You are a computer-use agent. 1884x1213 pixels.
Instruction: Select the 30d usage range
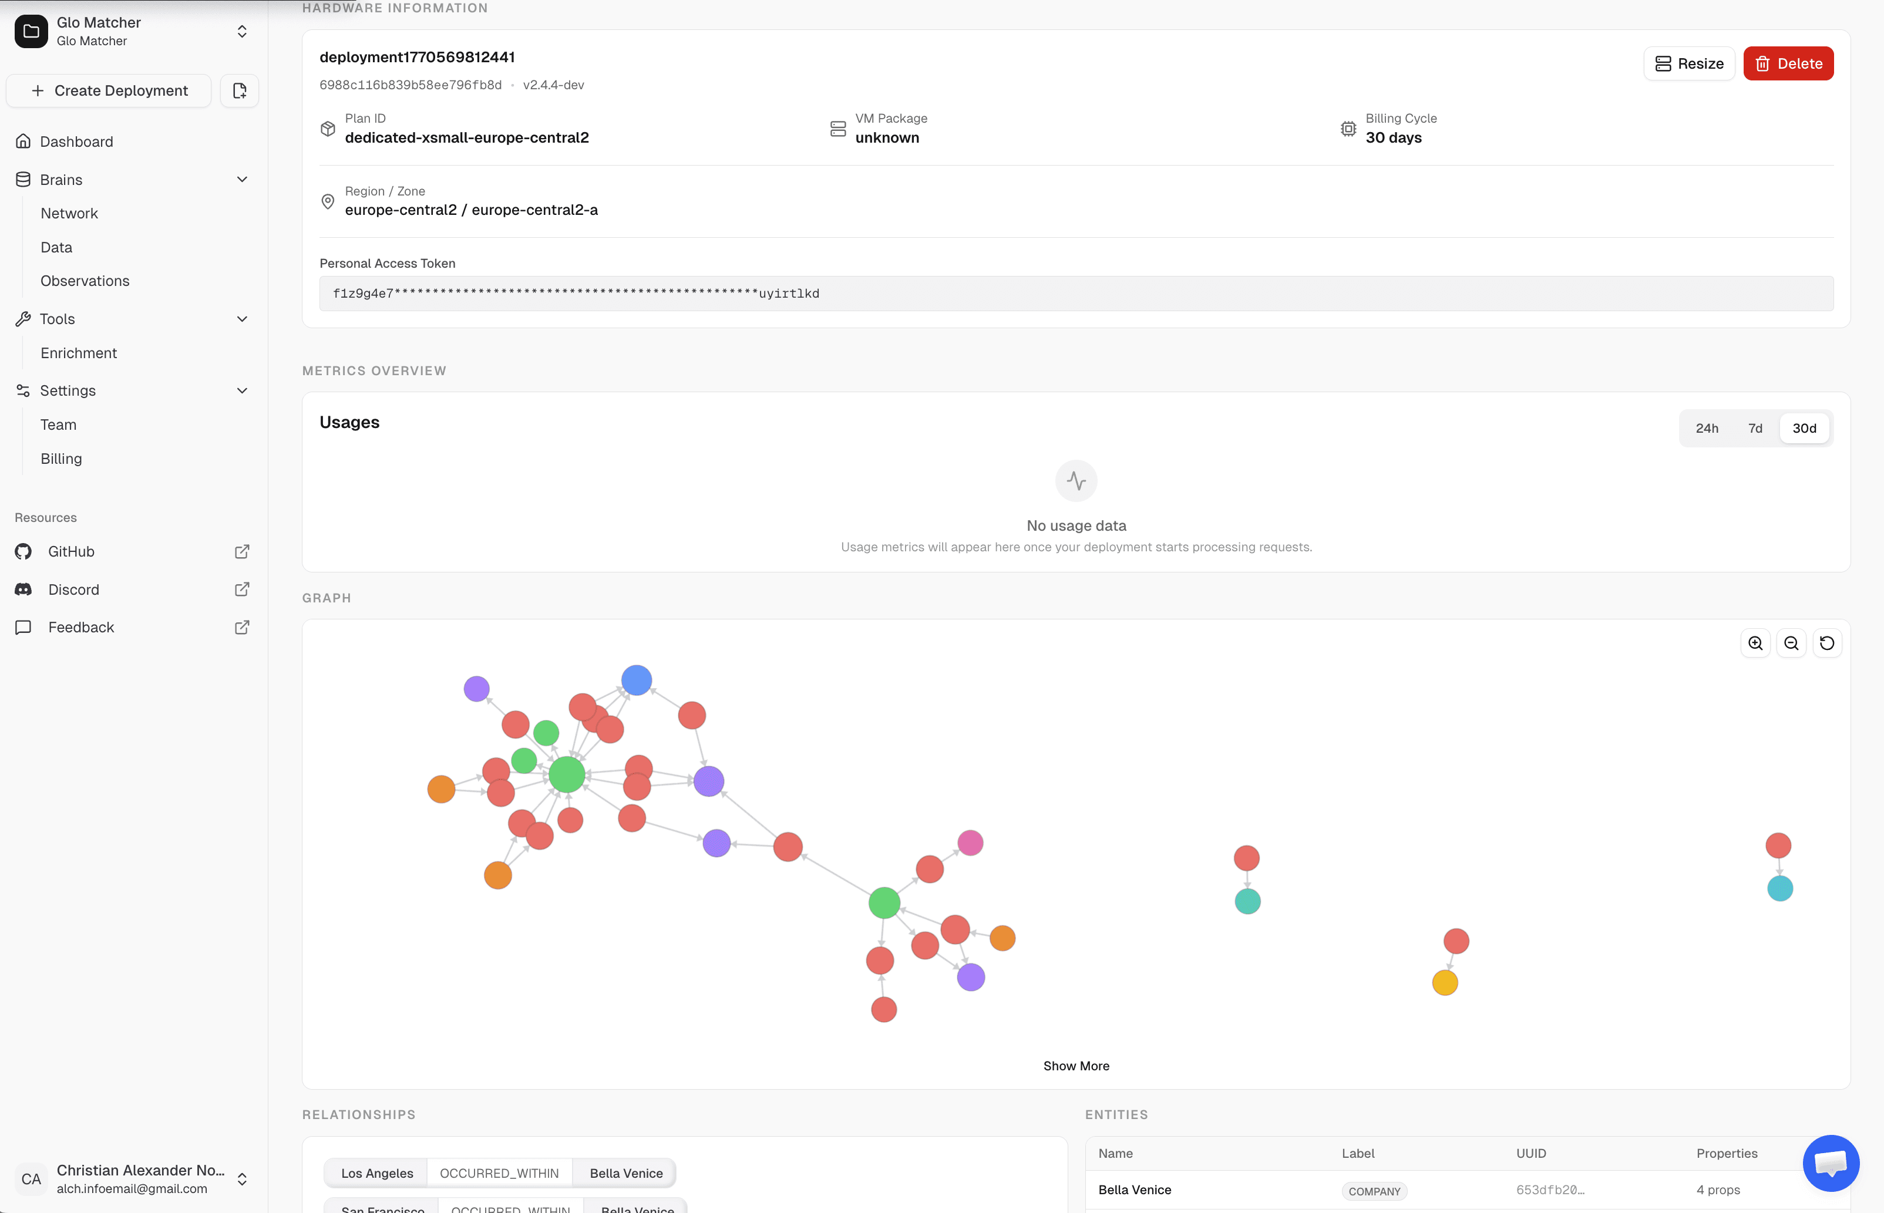1804,429
